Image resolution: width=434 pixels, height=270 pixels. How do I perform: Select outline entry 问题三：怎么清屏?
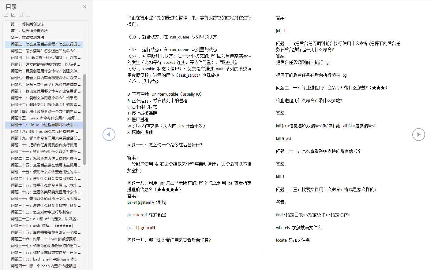(44, 51)
